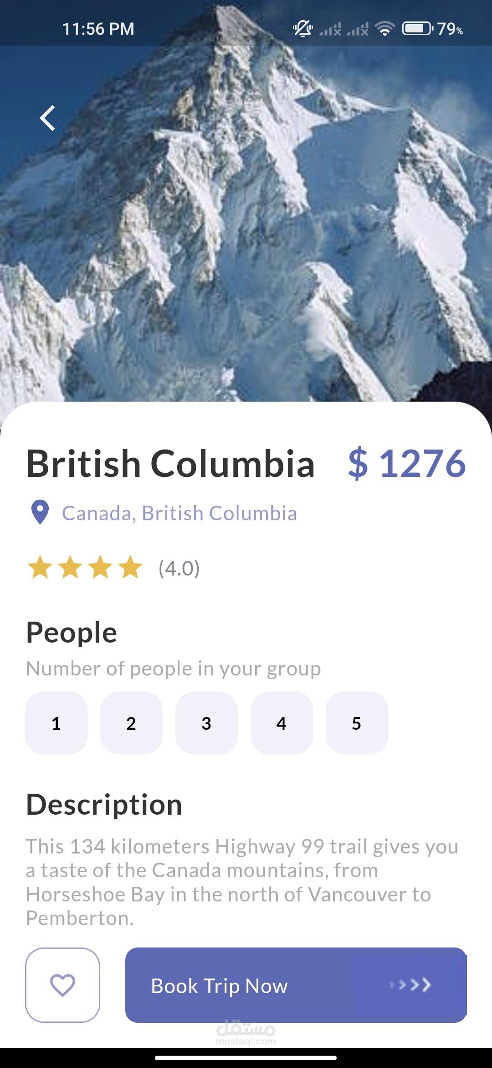
Task: Tap the battery indicator icon
Action: pos(417,29)
